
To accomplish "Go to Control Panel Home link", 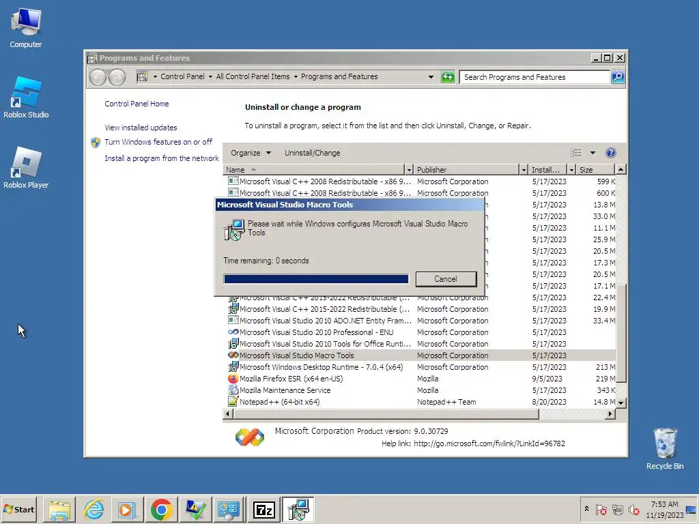I will pyautogui.click(x=137, y=104).
